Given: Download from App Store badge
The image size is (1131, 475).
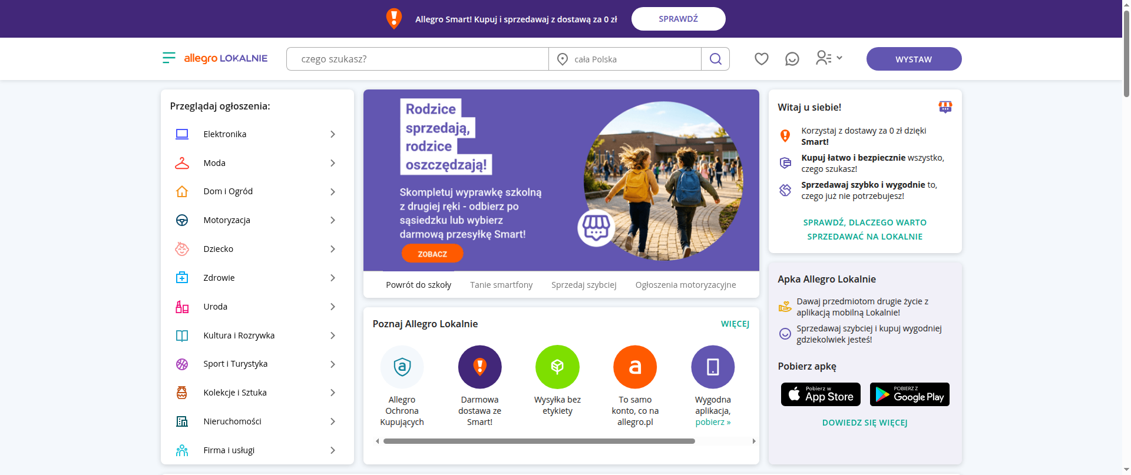Looking at the screenshot, I should 821,394.
